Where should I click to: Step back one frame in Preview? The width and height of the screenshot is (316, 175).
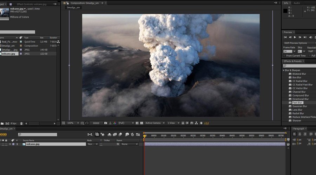point(290,37)
